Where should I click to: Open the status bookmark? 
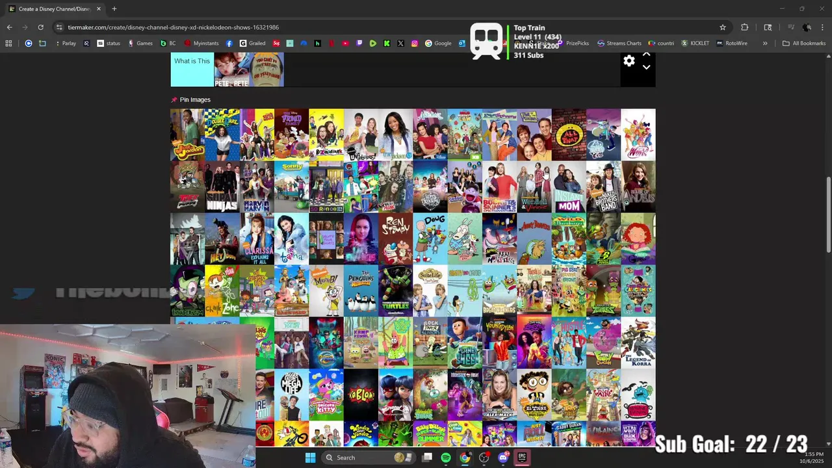click(109, 44)
